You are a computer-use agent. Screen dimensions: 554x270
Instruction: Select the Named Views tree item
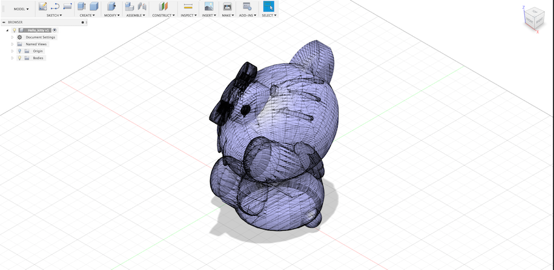(x=36, y=44)
